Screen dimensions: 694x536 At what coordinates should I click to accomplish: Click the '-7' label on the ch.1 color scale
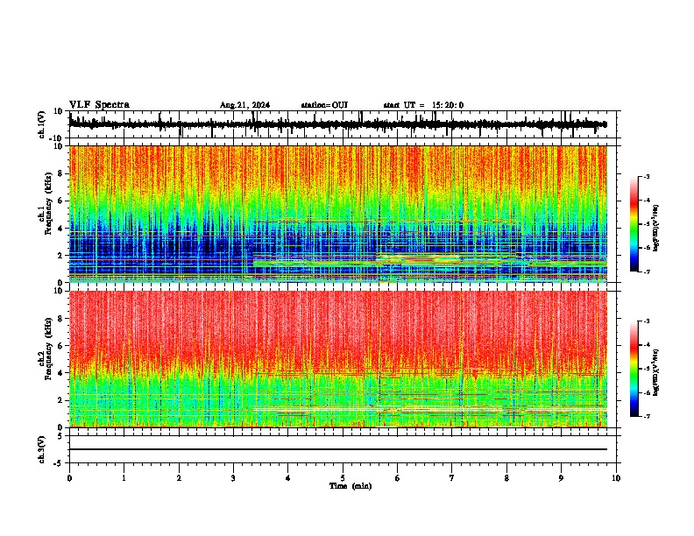tap(647, 272)
